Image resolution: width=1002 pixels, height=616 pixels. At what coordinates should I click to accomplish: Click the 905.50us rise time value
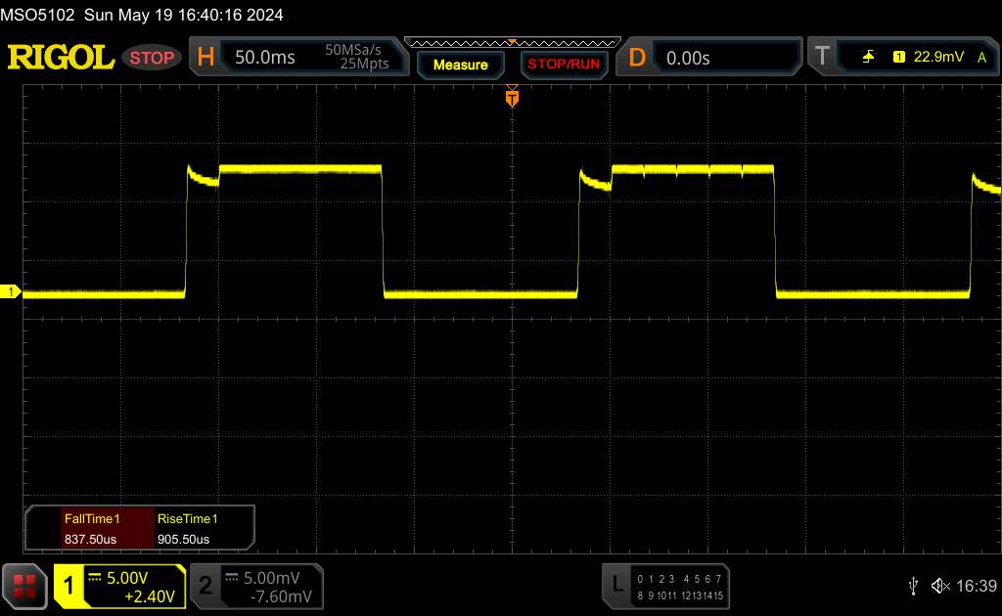pyautogui.click(x=183, y=540)
